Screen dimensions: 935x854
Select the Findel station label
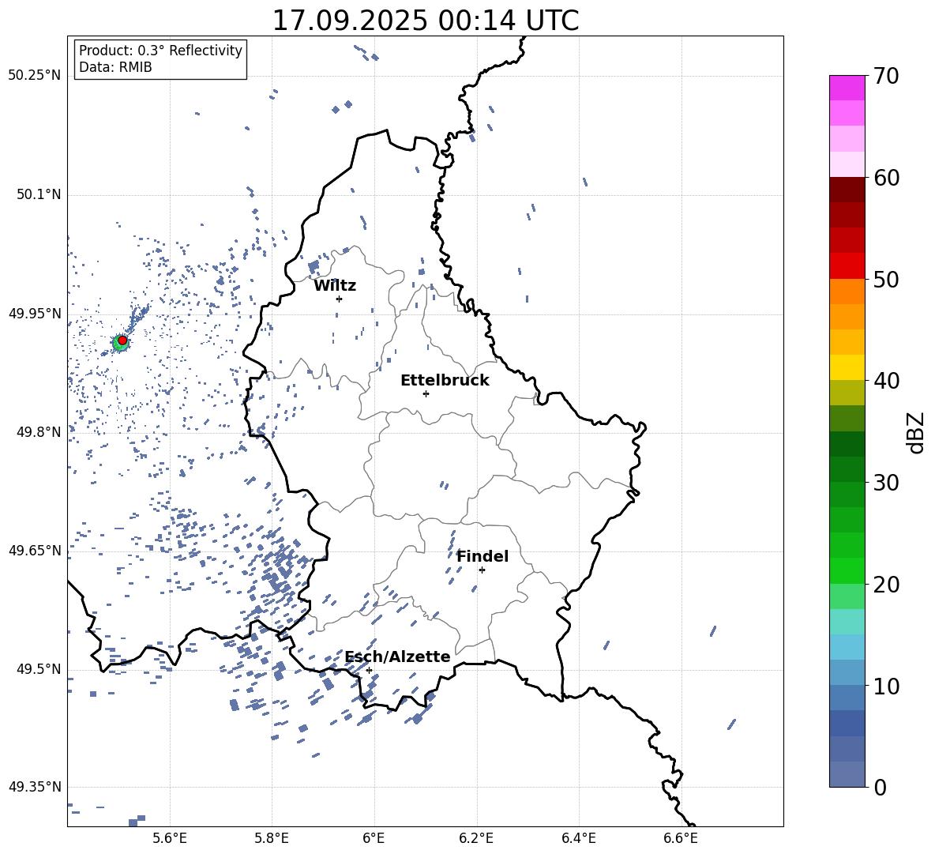pyautogui.click(x=483, y=556)
